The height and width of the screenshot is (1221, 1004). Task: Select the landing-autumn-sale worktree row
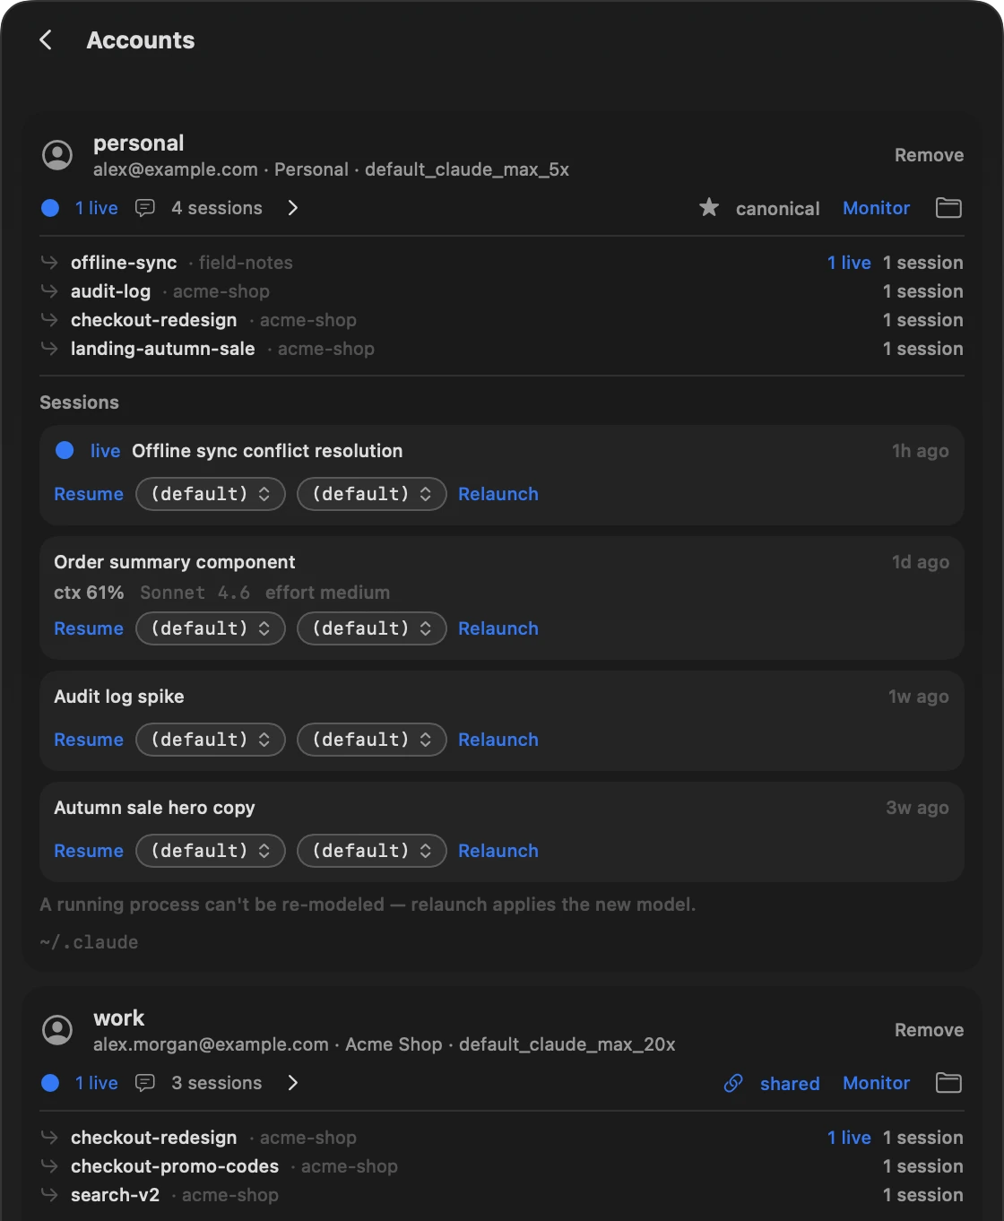(502, 348)
